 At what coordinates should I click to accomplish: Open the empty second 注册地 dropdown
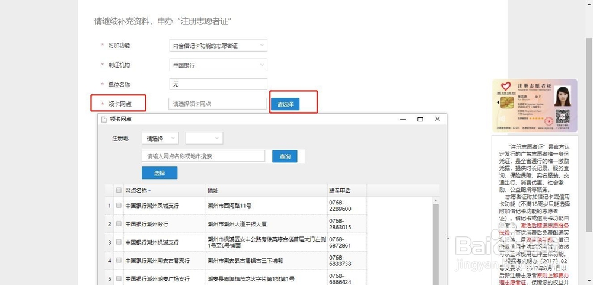click(x=204, y=138)
